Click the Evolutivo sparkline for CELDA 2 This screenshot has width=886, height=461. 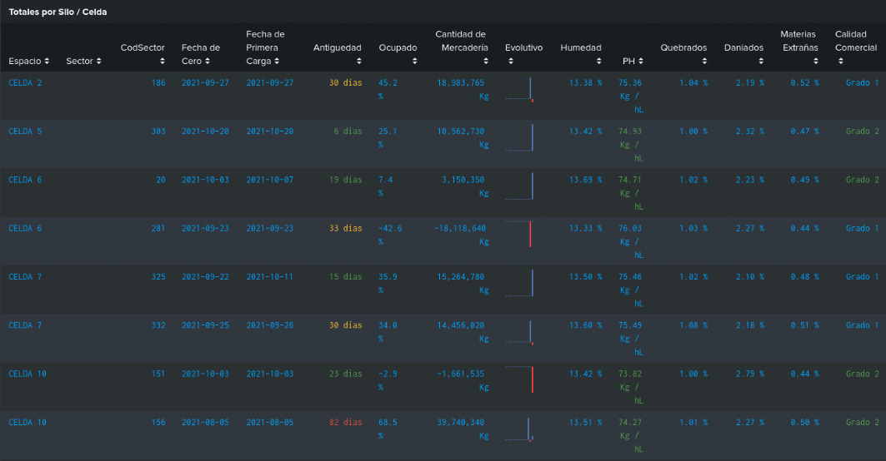click(519, 90)
